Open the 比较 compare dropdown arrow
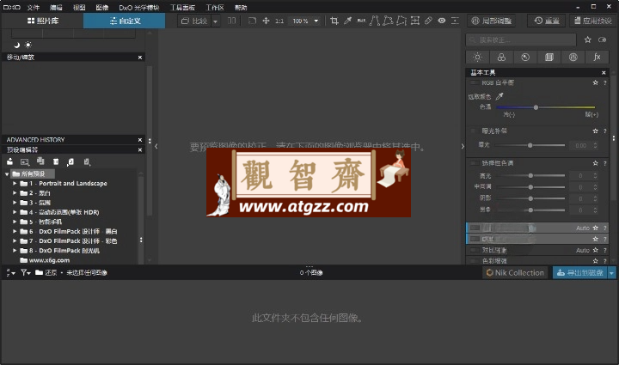Image resolution: width=619 pixels, height=365 pixels. click(216, 21)
